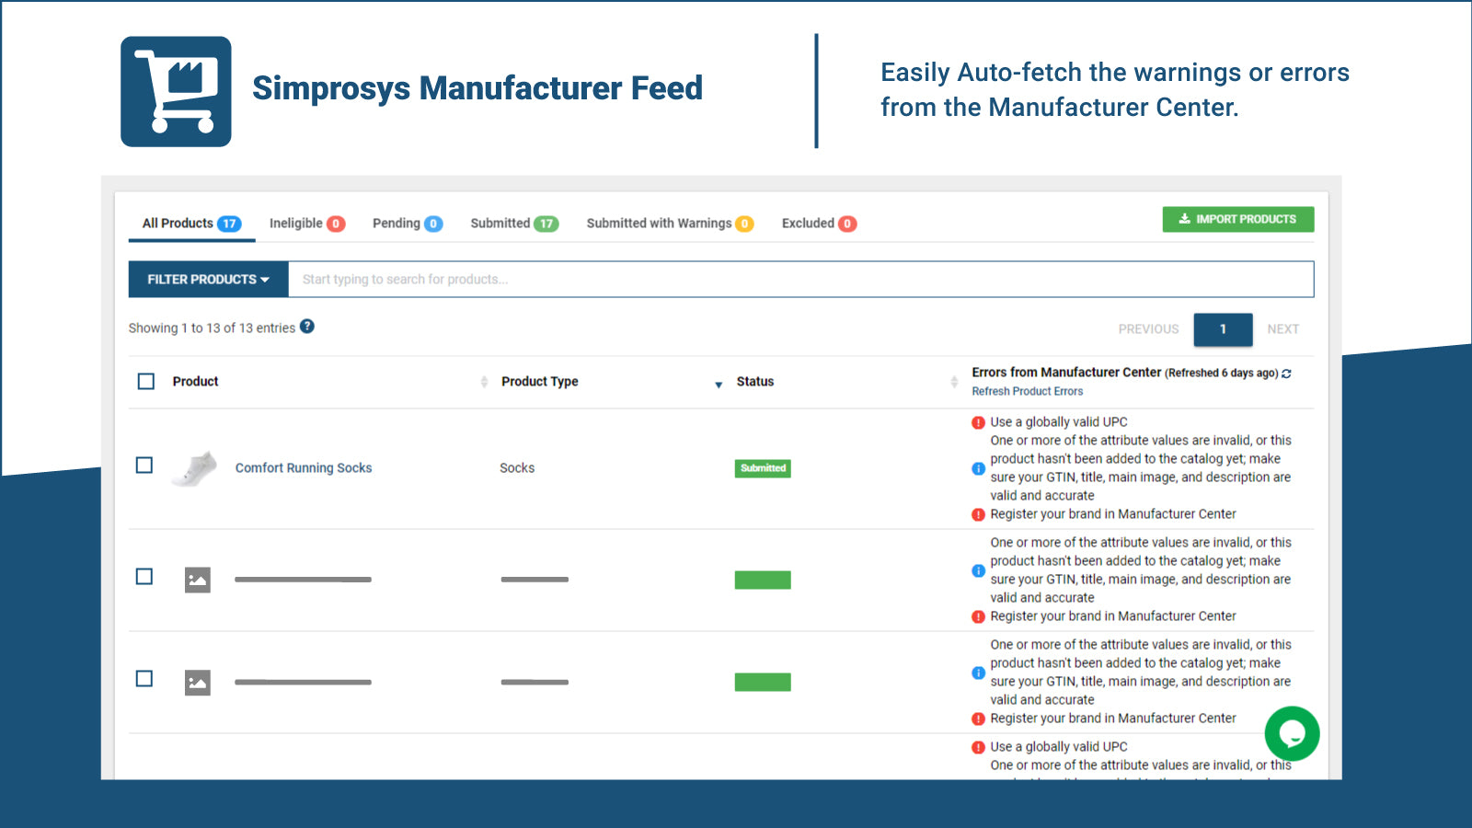
Task: Click the image placeholder icon in third product row
Action: [197, 682]
